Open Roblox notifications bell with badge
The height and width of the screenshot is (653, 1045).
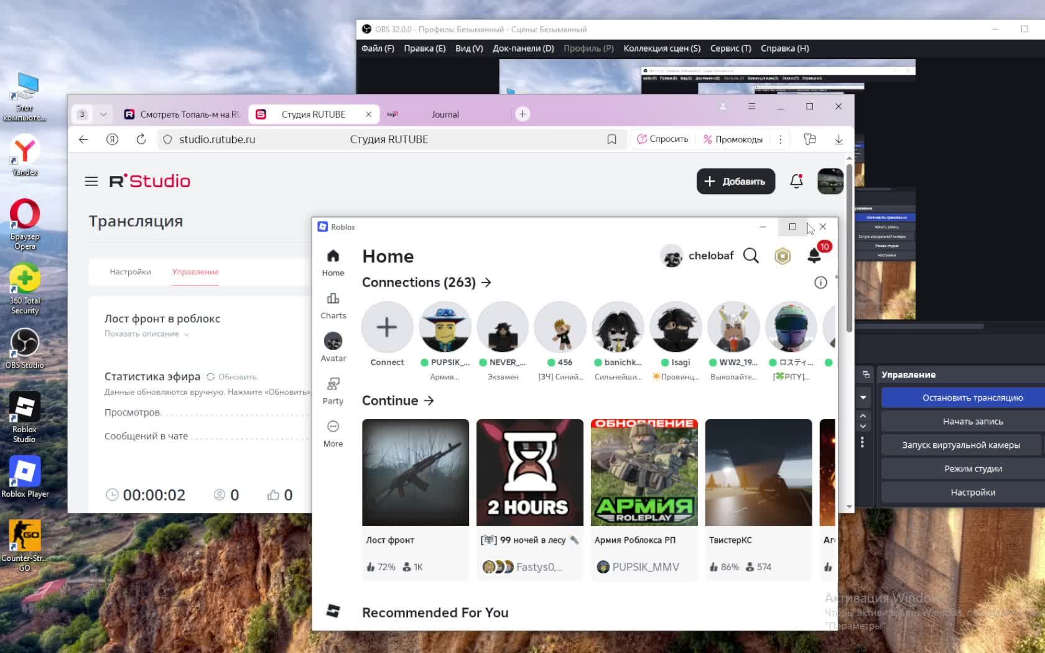[x=814, y=256]
